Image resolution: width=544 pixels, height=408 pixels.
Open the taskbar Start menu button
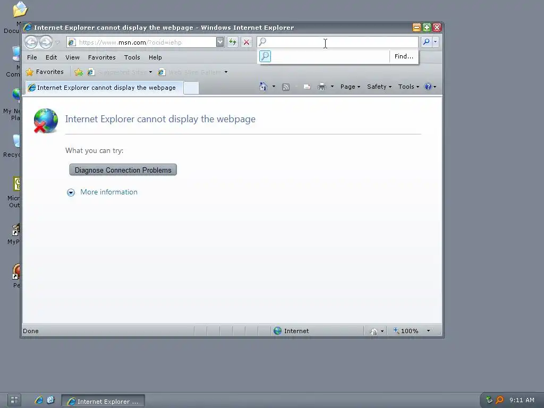click(14, 400)
